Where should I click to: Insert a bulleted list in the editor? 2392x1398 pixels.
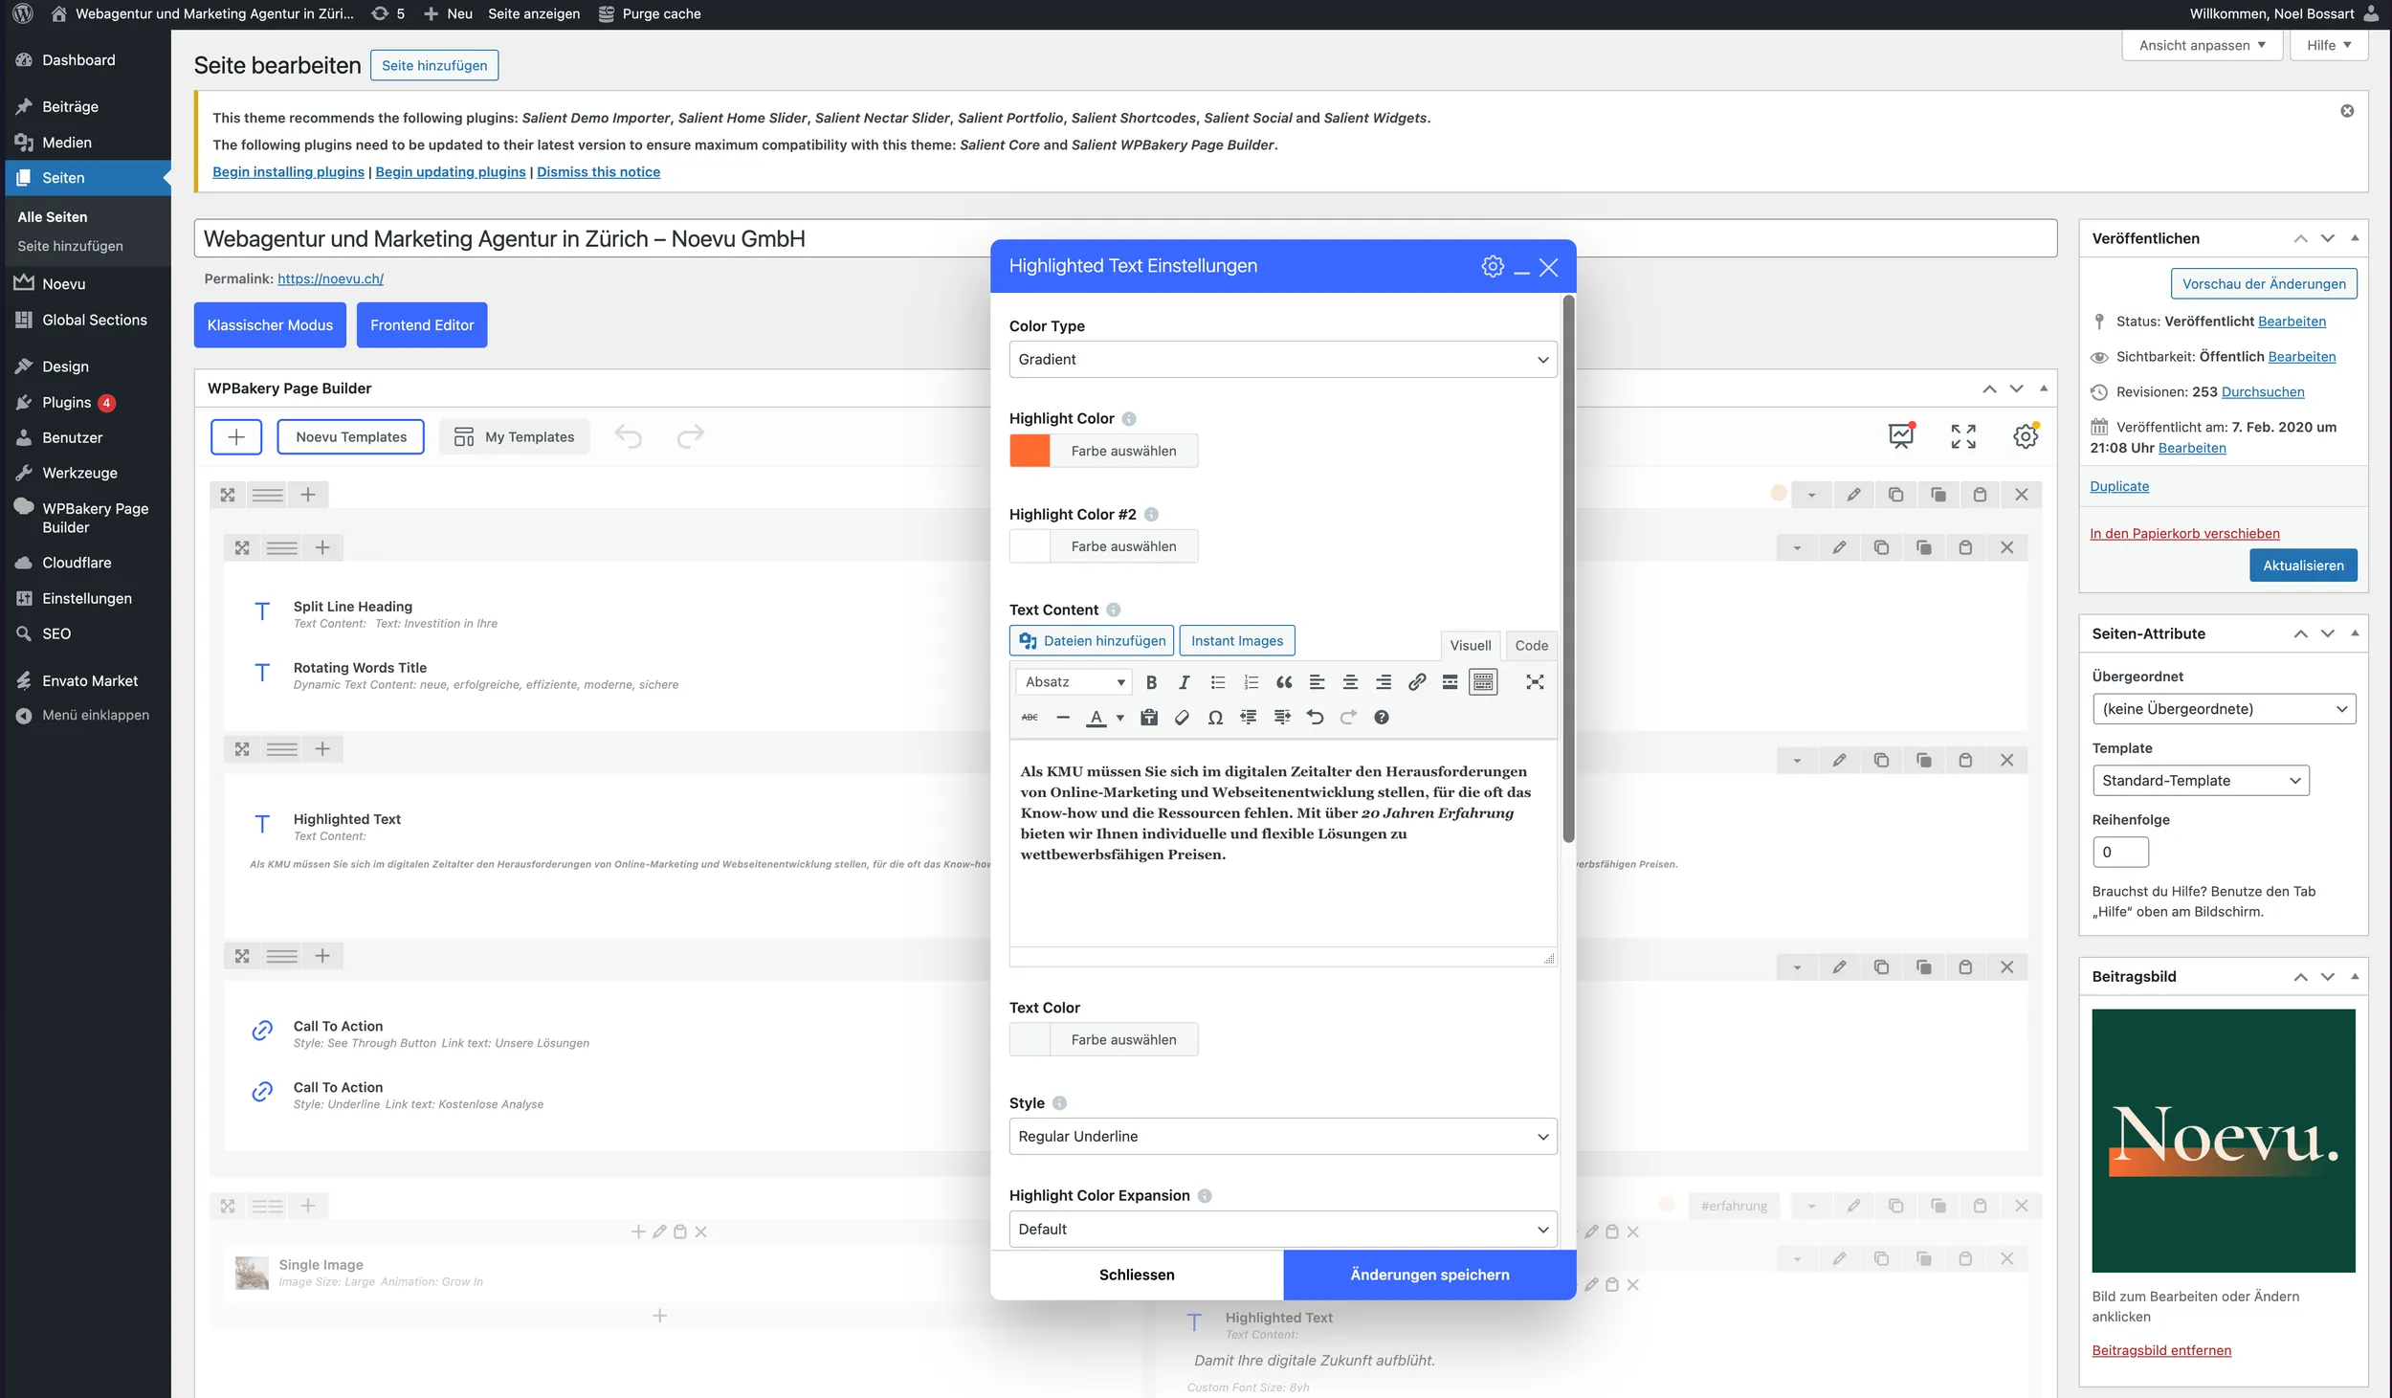click(1217, 681)
